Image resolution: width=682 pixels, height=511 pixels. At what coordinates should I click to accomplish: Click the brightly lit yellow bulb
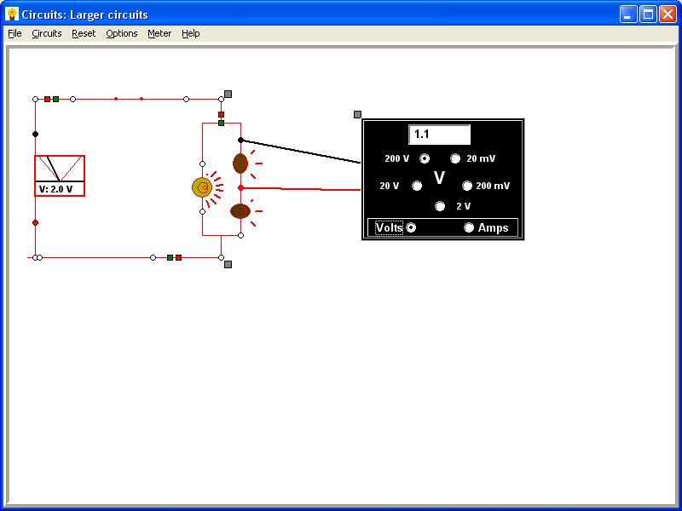[x=202, y=187]
